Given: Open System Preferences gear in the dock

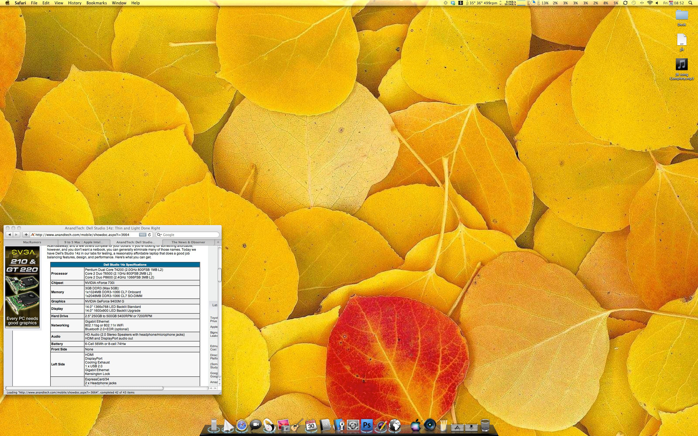Looking at the screenshot, I should coord(353,425).
